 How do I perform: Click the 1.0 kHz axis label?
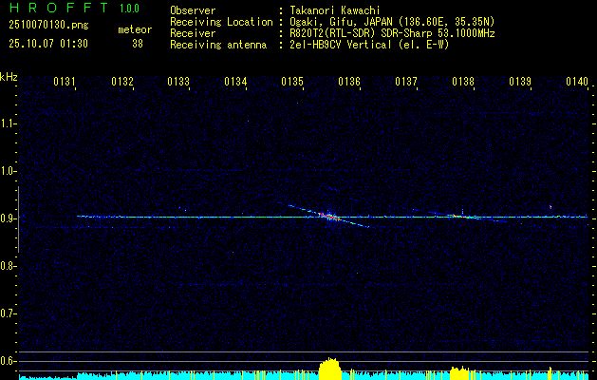[x=8, y=171]
